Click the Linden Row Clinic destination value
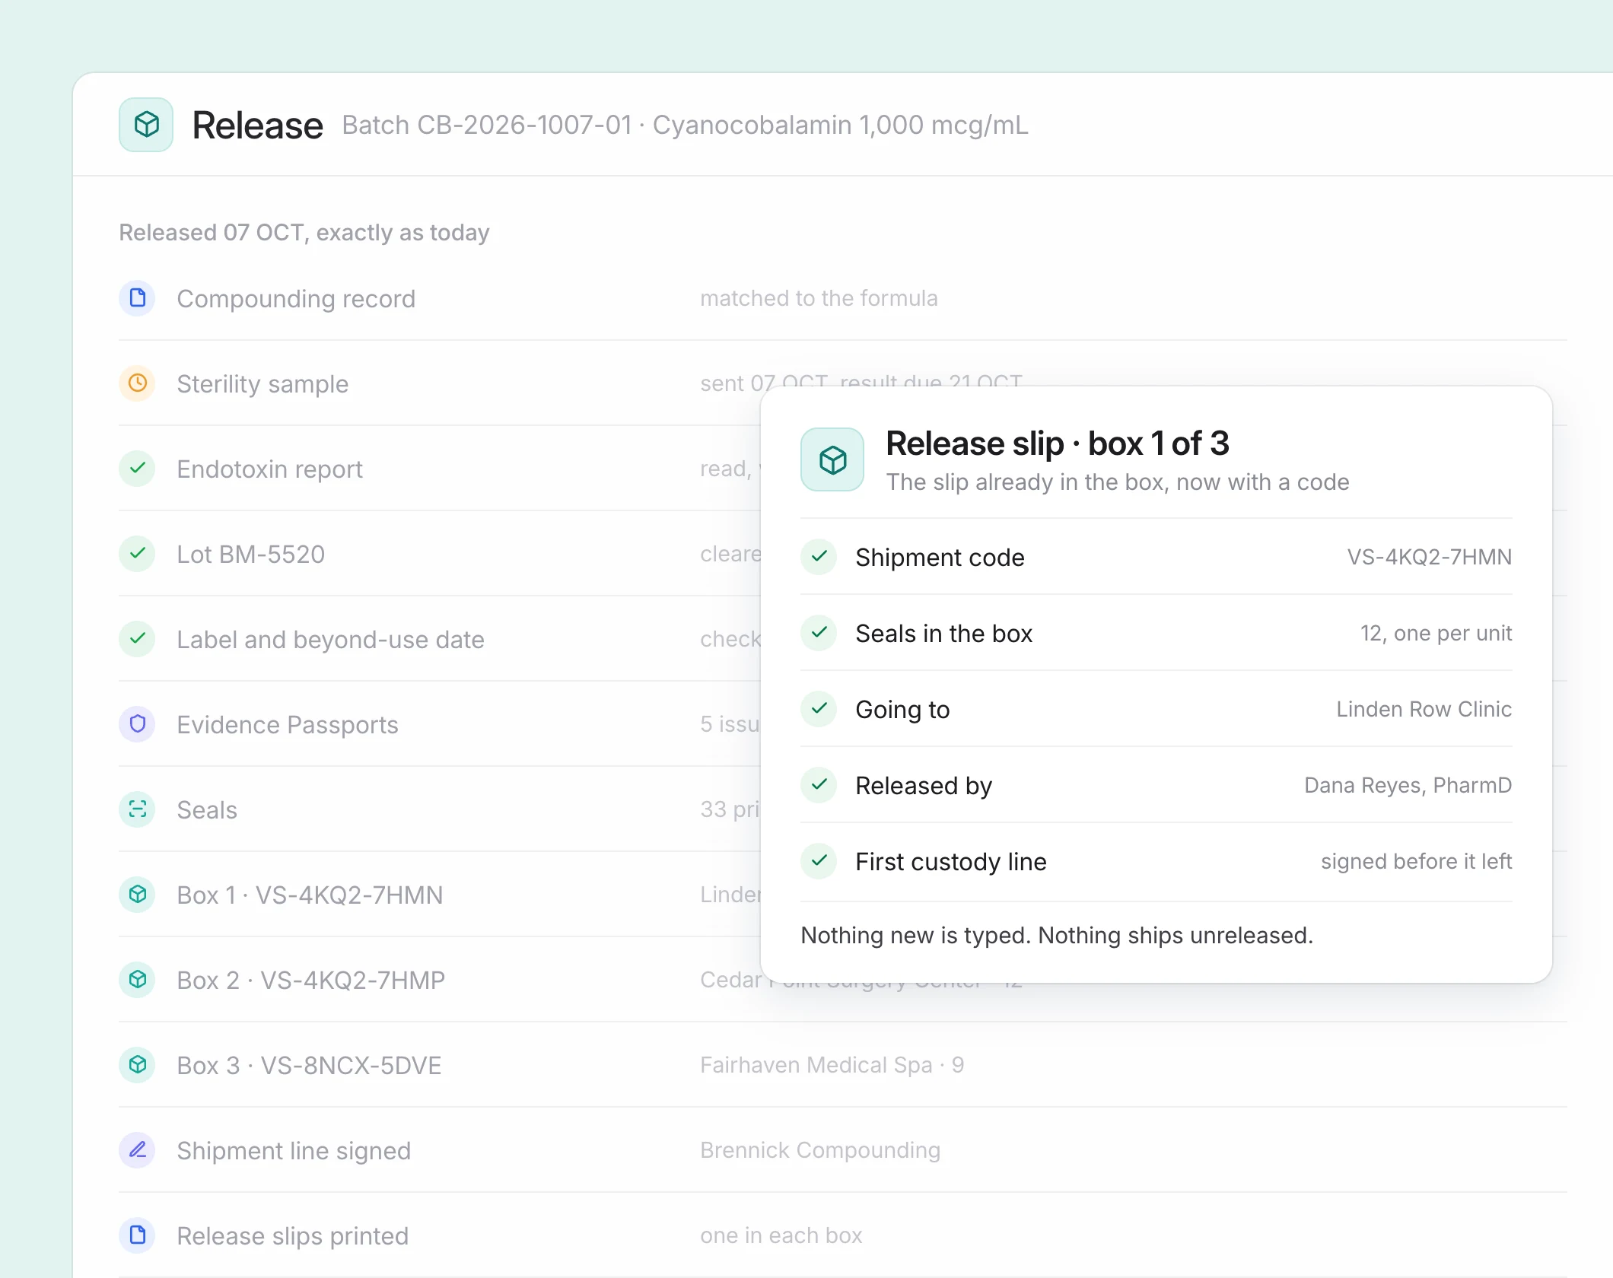The height and width of the screenshot is (1278, 1613). (x=1424, y=709)
